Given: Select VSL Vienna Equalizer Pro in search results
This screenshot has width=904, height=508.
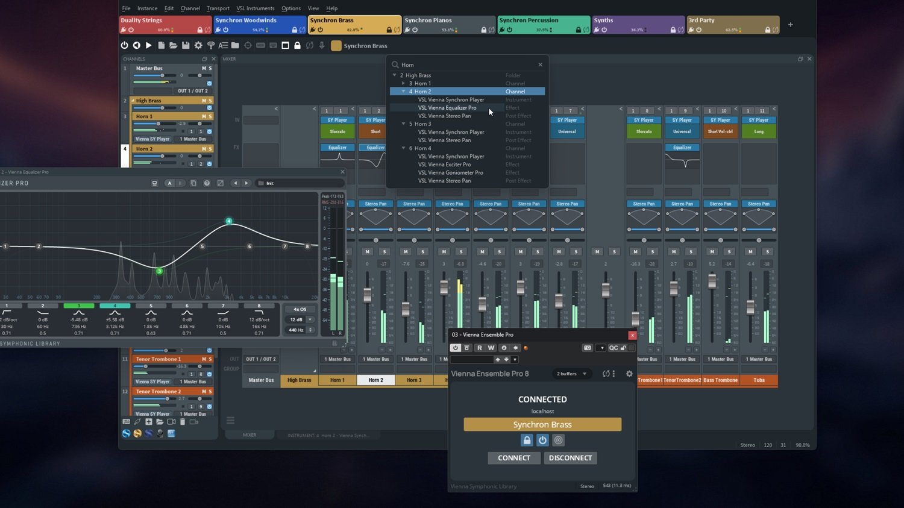Looking at the screenshot, I should [x=447, y=108].
